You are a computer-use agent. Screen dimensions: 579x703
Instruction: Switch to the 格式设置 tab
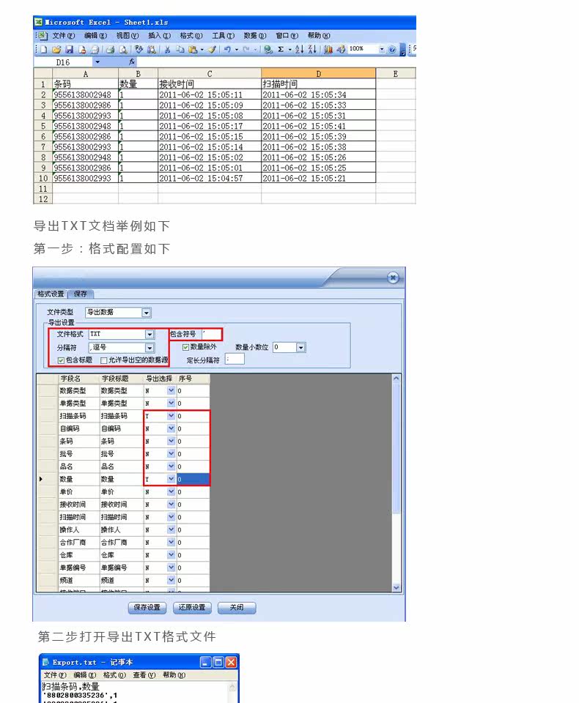point(51,294)
